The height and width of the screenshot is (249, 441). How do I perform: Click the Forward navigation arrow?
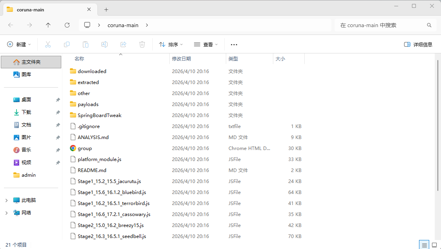coord(29,25)
